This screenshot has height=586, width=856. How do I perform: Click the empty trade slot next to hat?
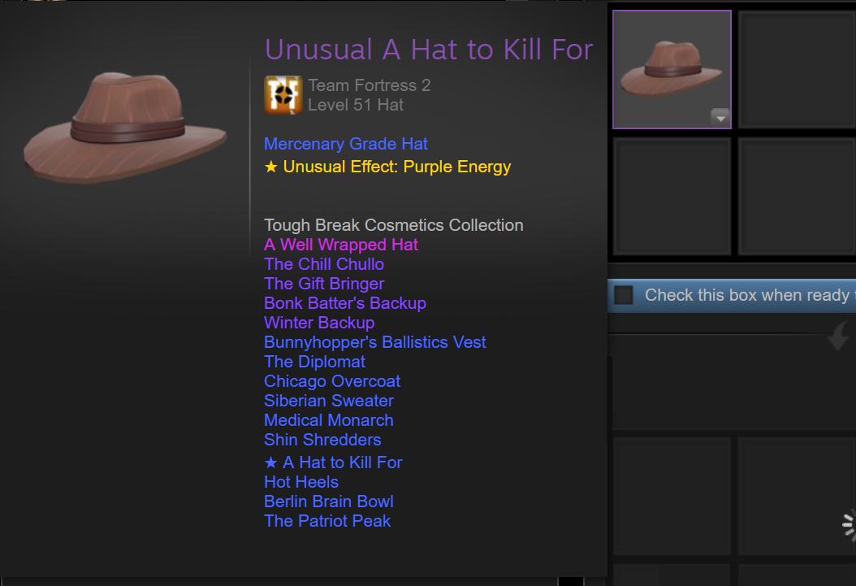pyautogui.click(x=797, y=69)
